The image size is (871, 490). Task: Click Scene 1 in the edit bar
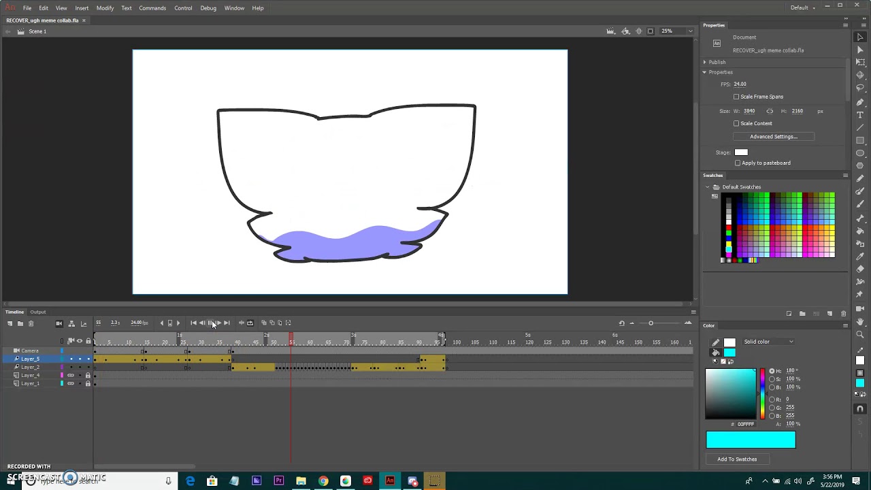[x=37, y=31]
